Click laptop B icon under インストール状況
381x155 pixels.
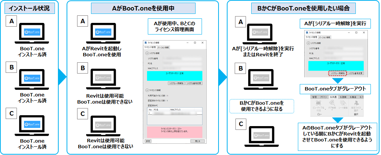click(x=32, y=79)
